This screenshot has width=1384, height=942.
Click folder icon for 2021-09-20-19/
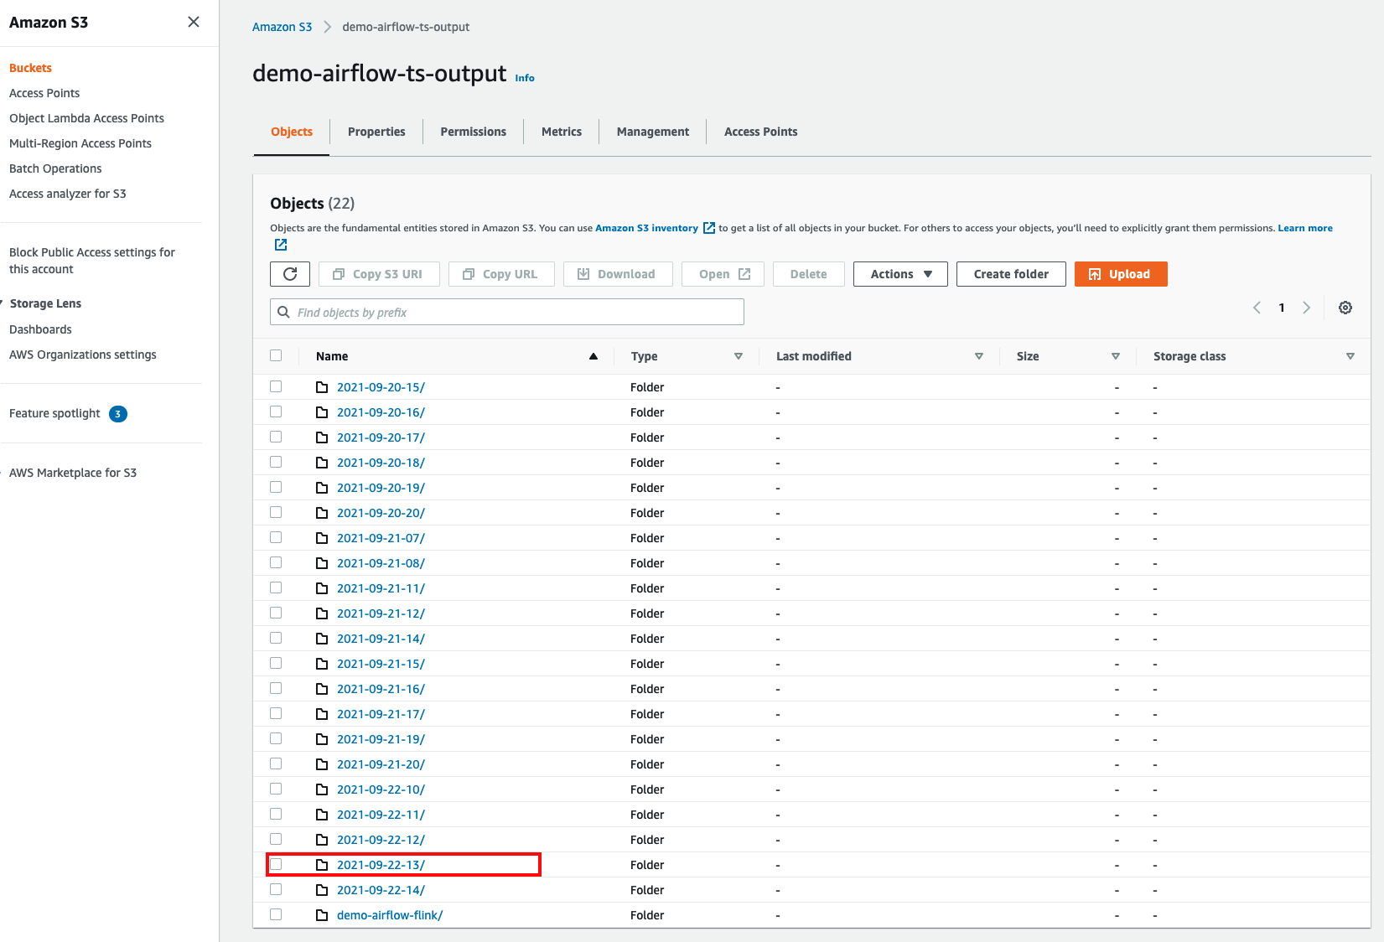pyautogui.click(x=322, y=488)
